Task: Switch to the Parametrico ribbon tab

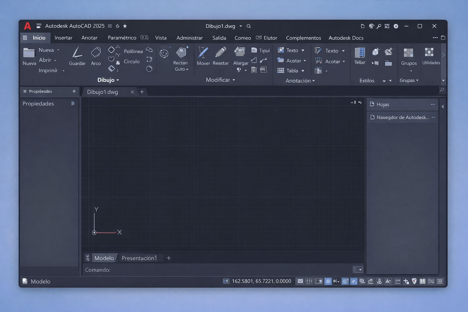Action: click(x=122, y=38)
